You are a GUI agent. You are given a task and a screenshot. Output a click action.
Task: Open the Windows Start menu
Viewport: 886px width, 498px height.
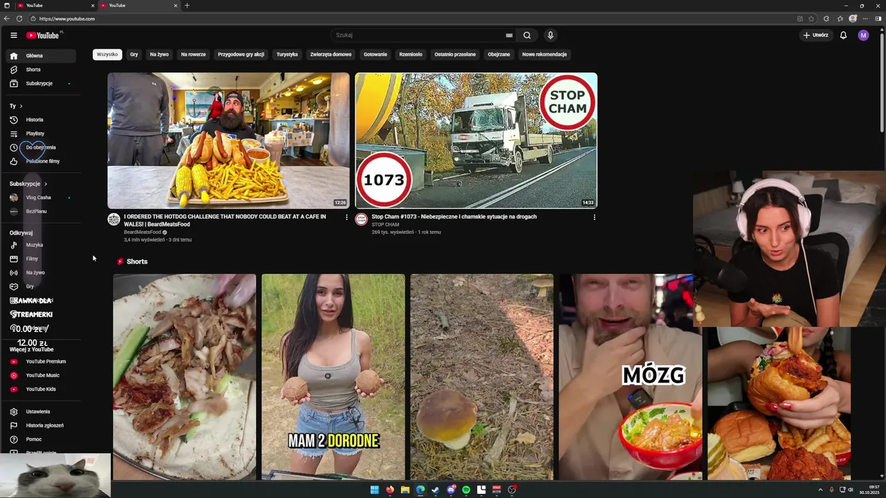pyautogui.click(x=374, y=490)
